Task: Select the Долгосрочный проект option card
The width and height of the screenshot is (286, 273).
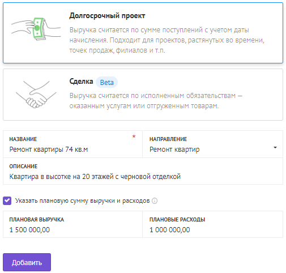Action: 143,33
